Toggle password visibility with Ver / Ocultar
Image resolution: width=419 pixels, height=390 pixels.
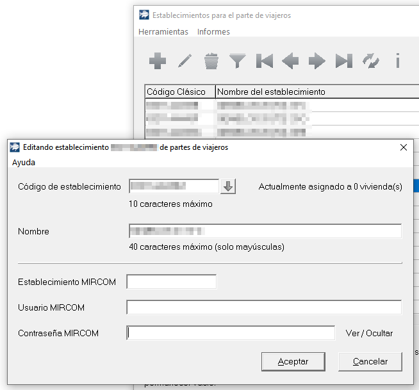[x=369, y=333]
